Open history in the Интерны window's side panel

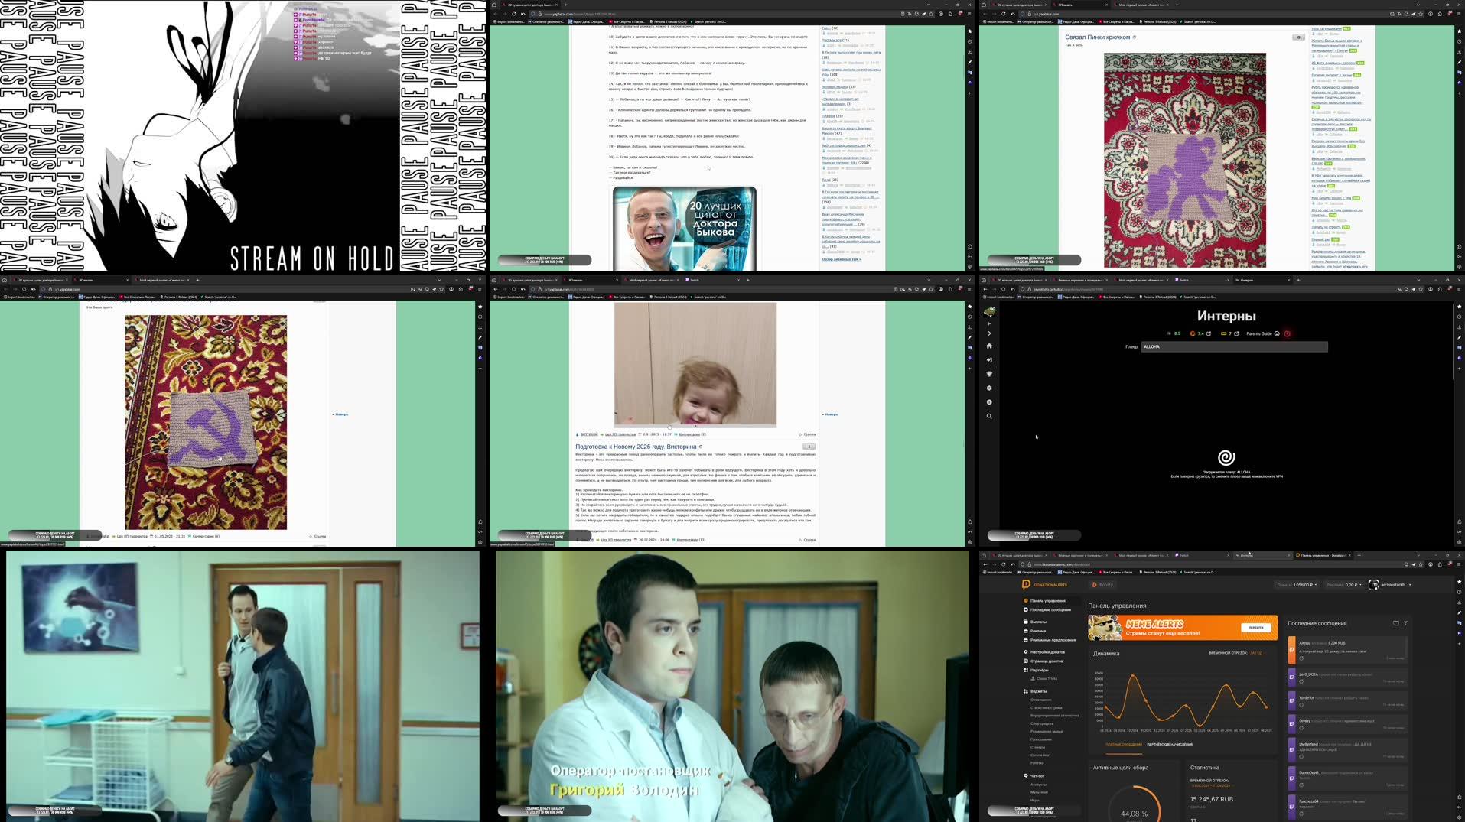1459,317
